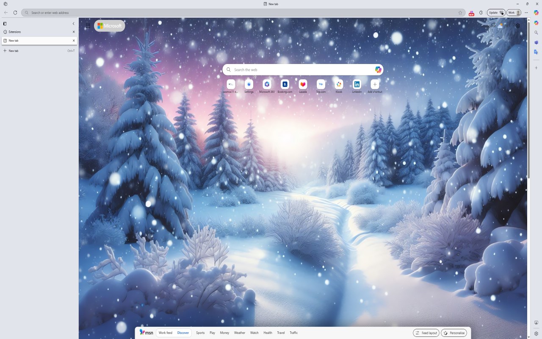542x339 pixels.
Task: Open the Watch feed category
Action: point(254,333)
